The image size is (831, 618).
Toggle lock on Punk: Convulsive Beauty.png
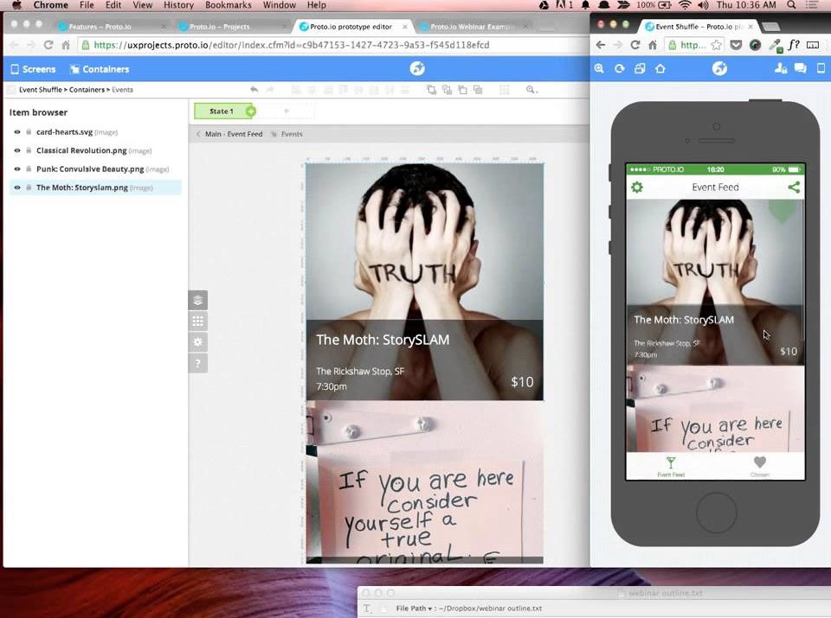coord(29,169)
